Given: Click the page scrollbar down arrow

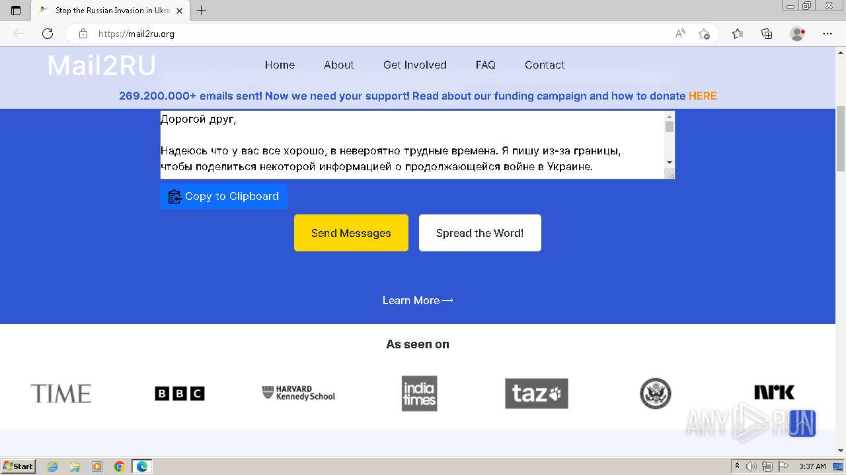Looking at the screenshot, I should click(x=841, y=451).
